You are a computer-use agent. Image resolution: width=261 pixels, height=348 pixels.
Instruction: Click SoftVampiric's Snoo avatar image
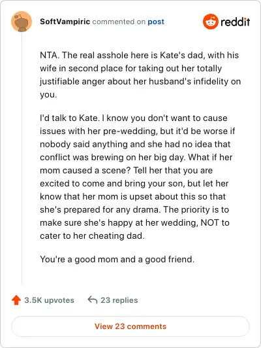[x=22, y=22]
